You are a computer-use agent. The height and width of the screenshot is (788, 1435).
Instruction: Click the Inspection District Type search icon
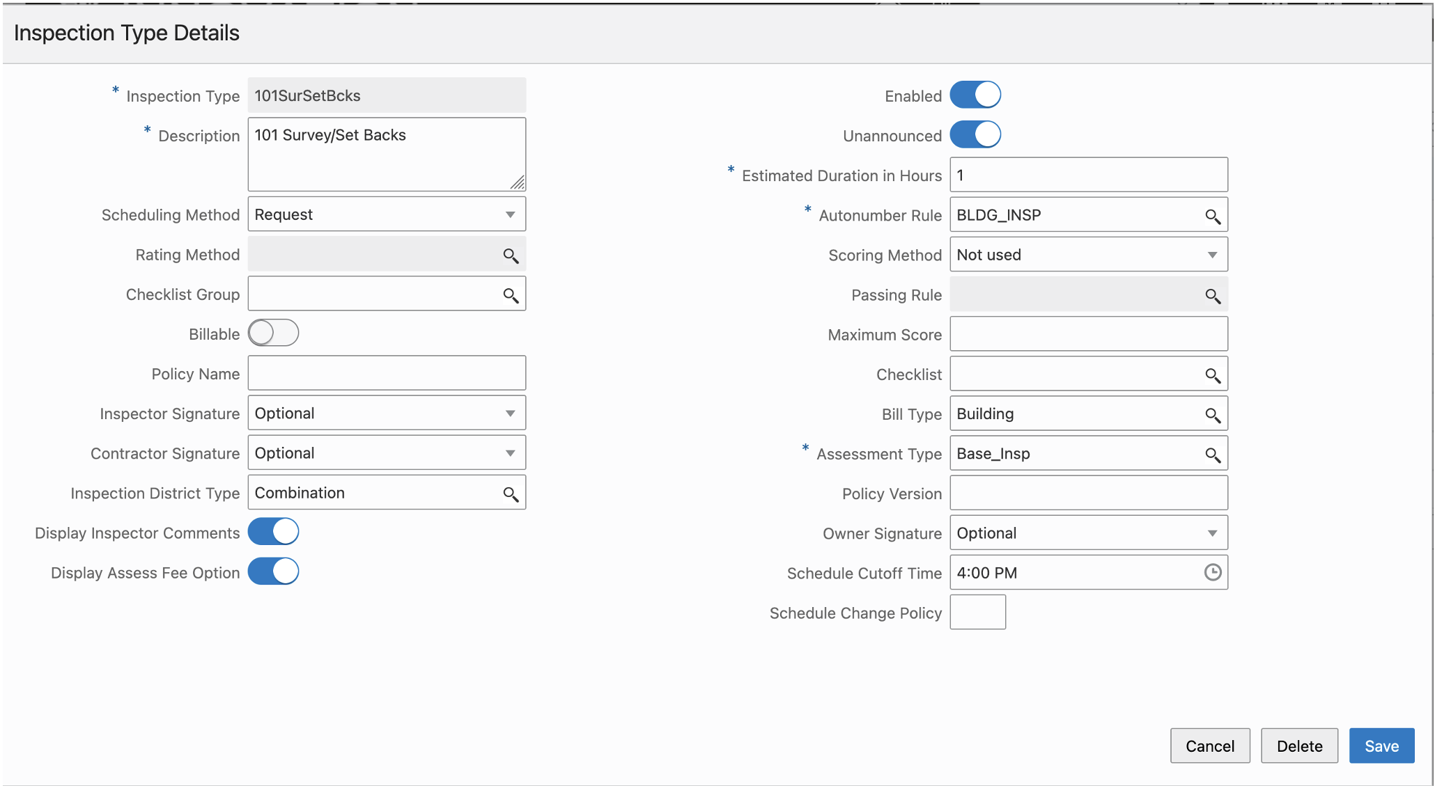tap(511, 494)
